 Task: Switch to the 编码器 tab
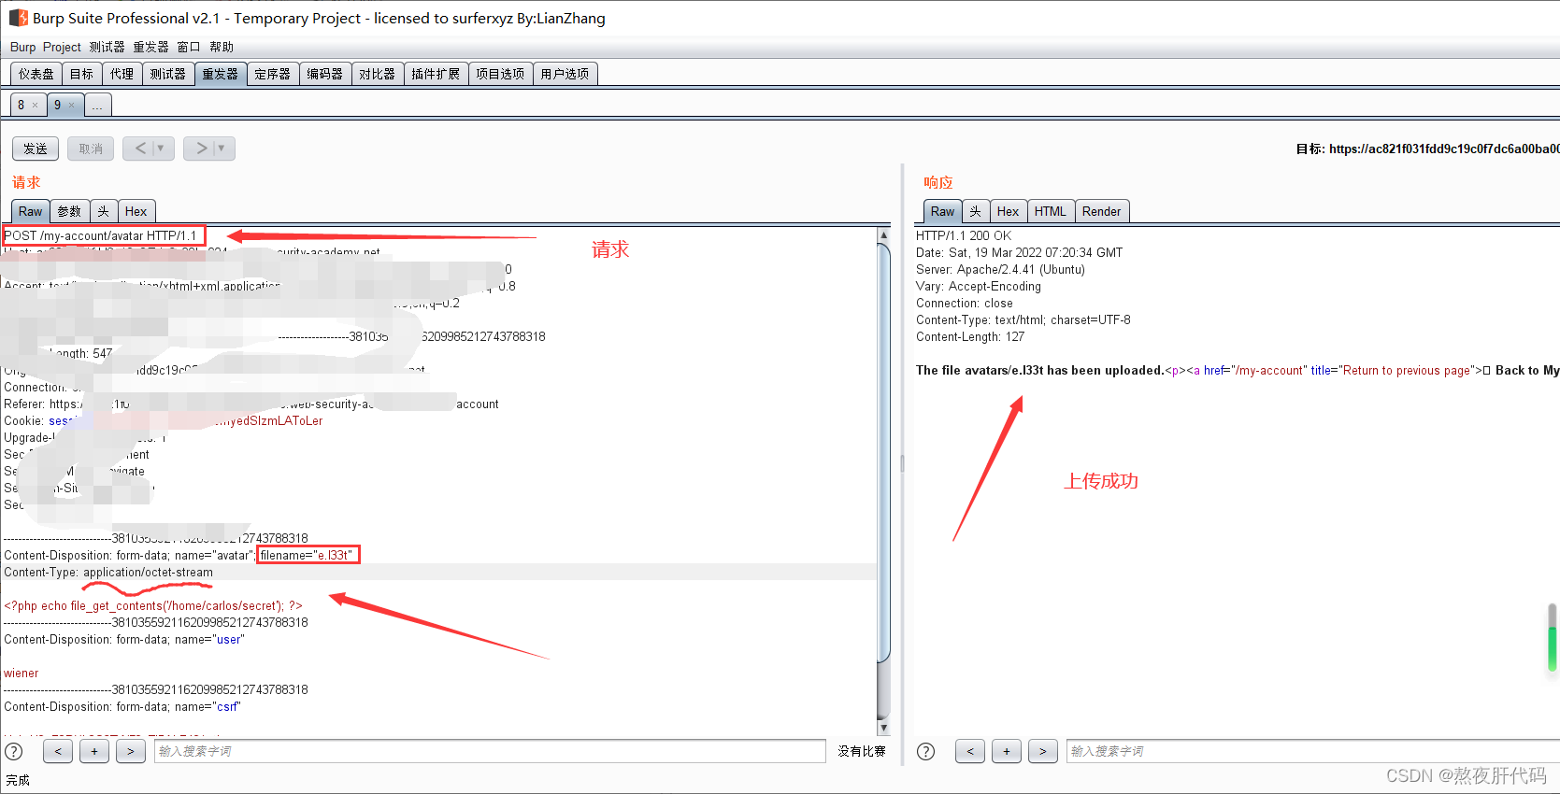[325, 74]
